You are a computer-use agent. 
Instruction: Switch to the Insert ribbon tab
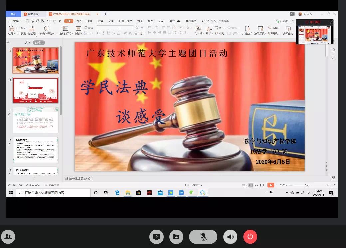point(79,21)
